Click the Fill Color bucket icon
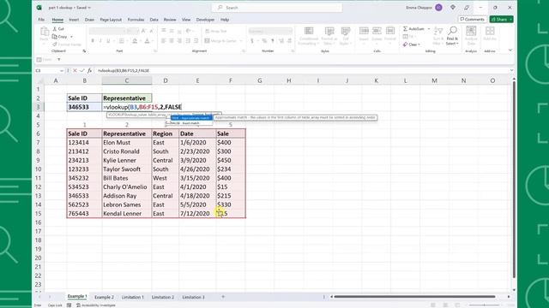The image size is (549, 308). click(x=135, y=41)
